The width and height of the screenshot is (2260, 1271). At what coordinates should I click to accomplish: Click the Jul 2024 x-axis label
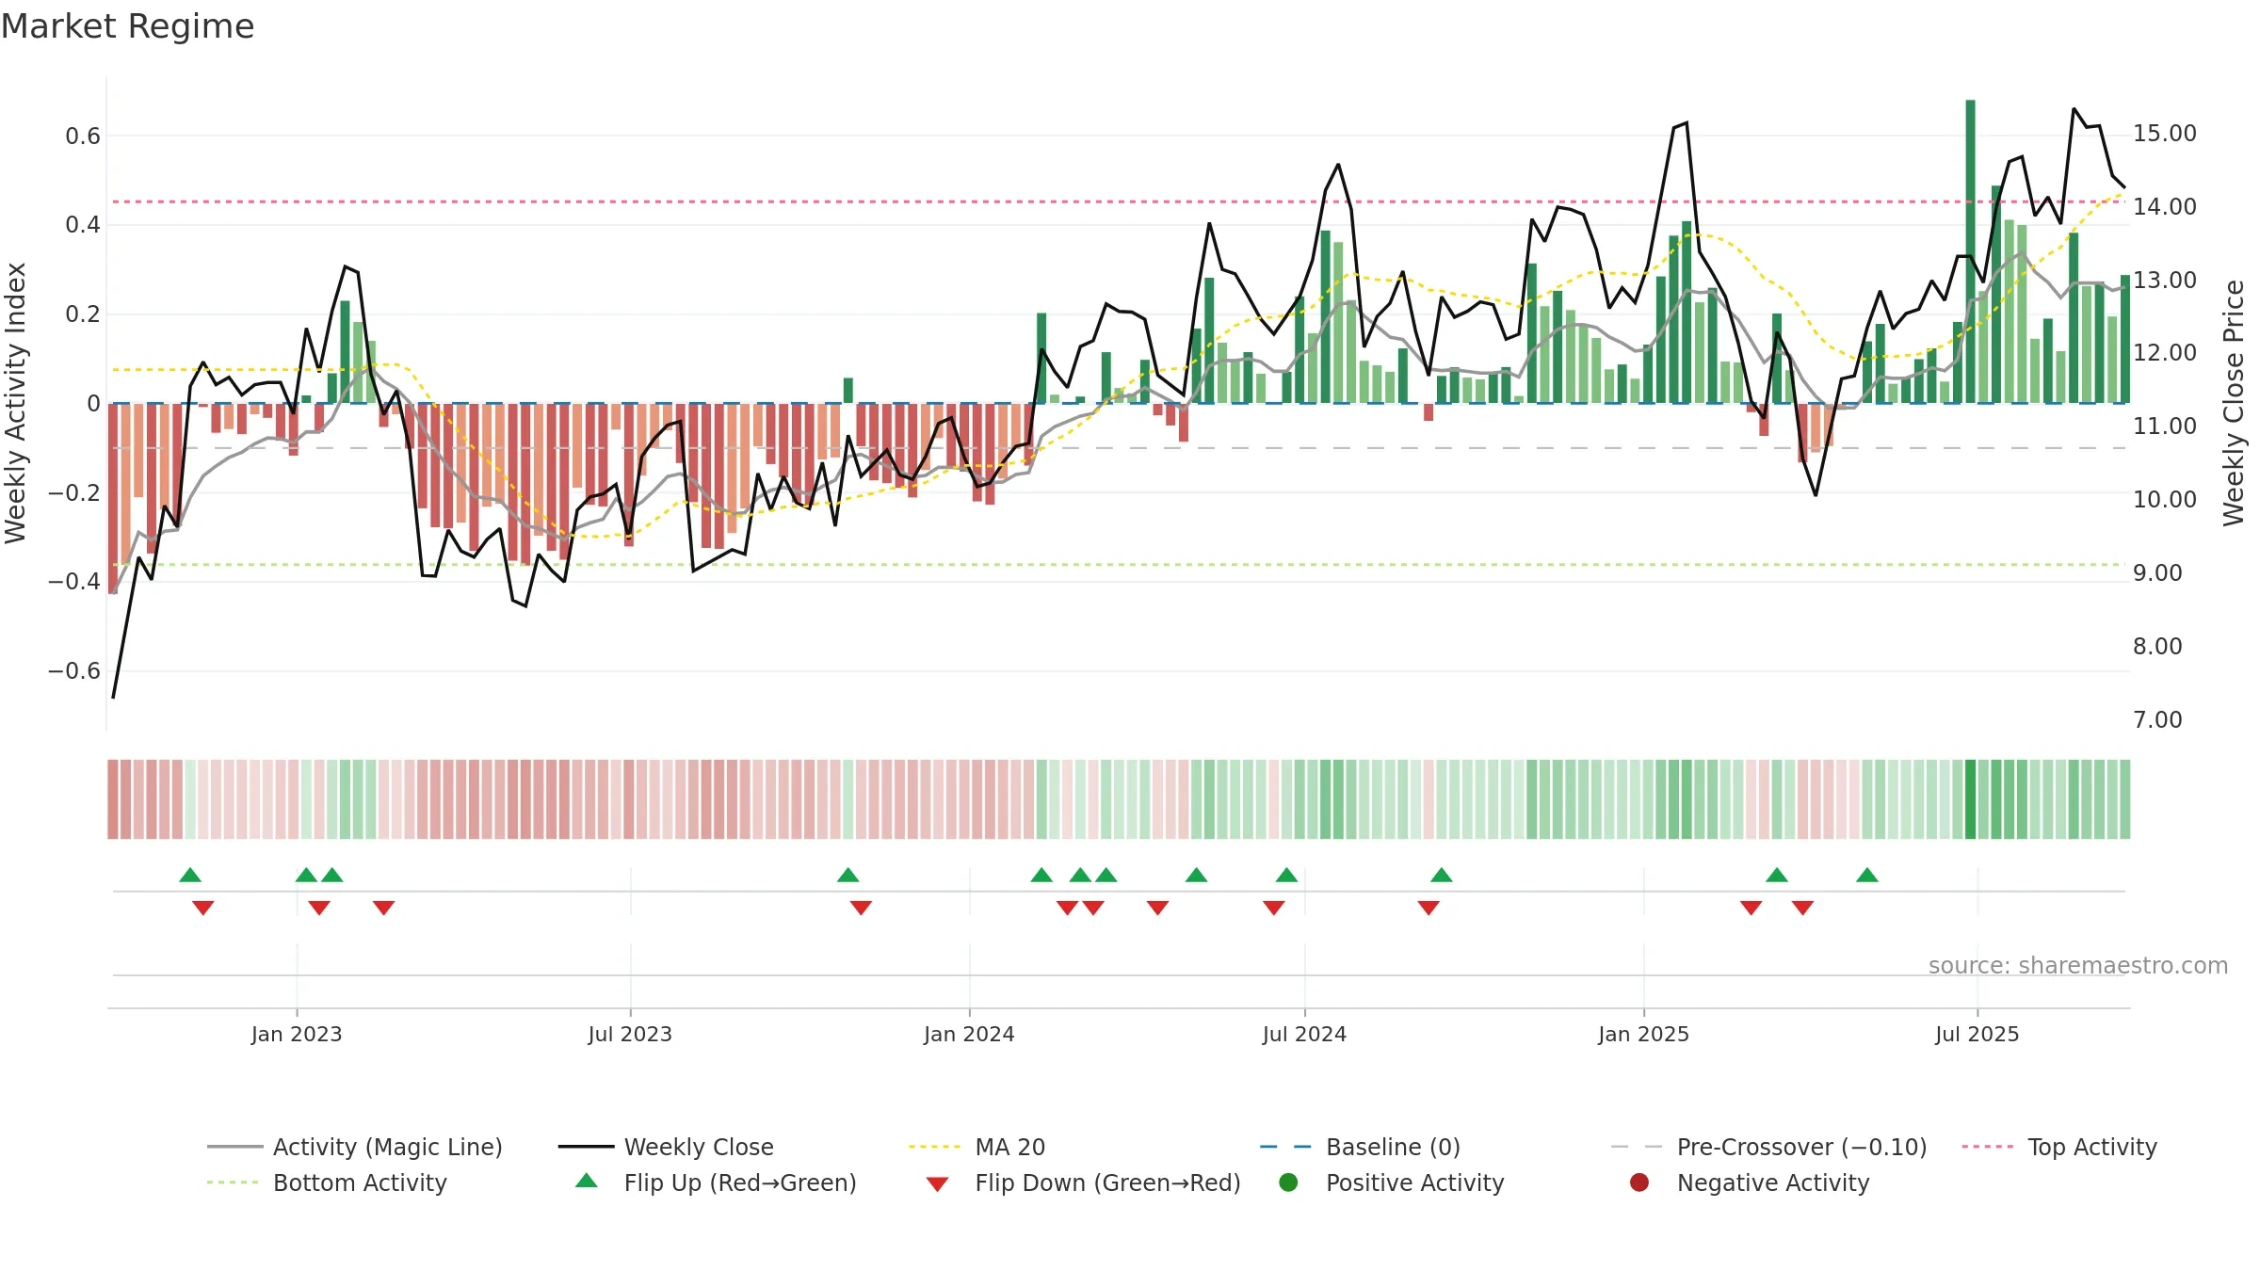pos(1304,1034)
